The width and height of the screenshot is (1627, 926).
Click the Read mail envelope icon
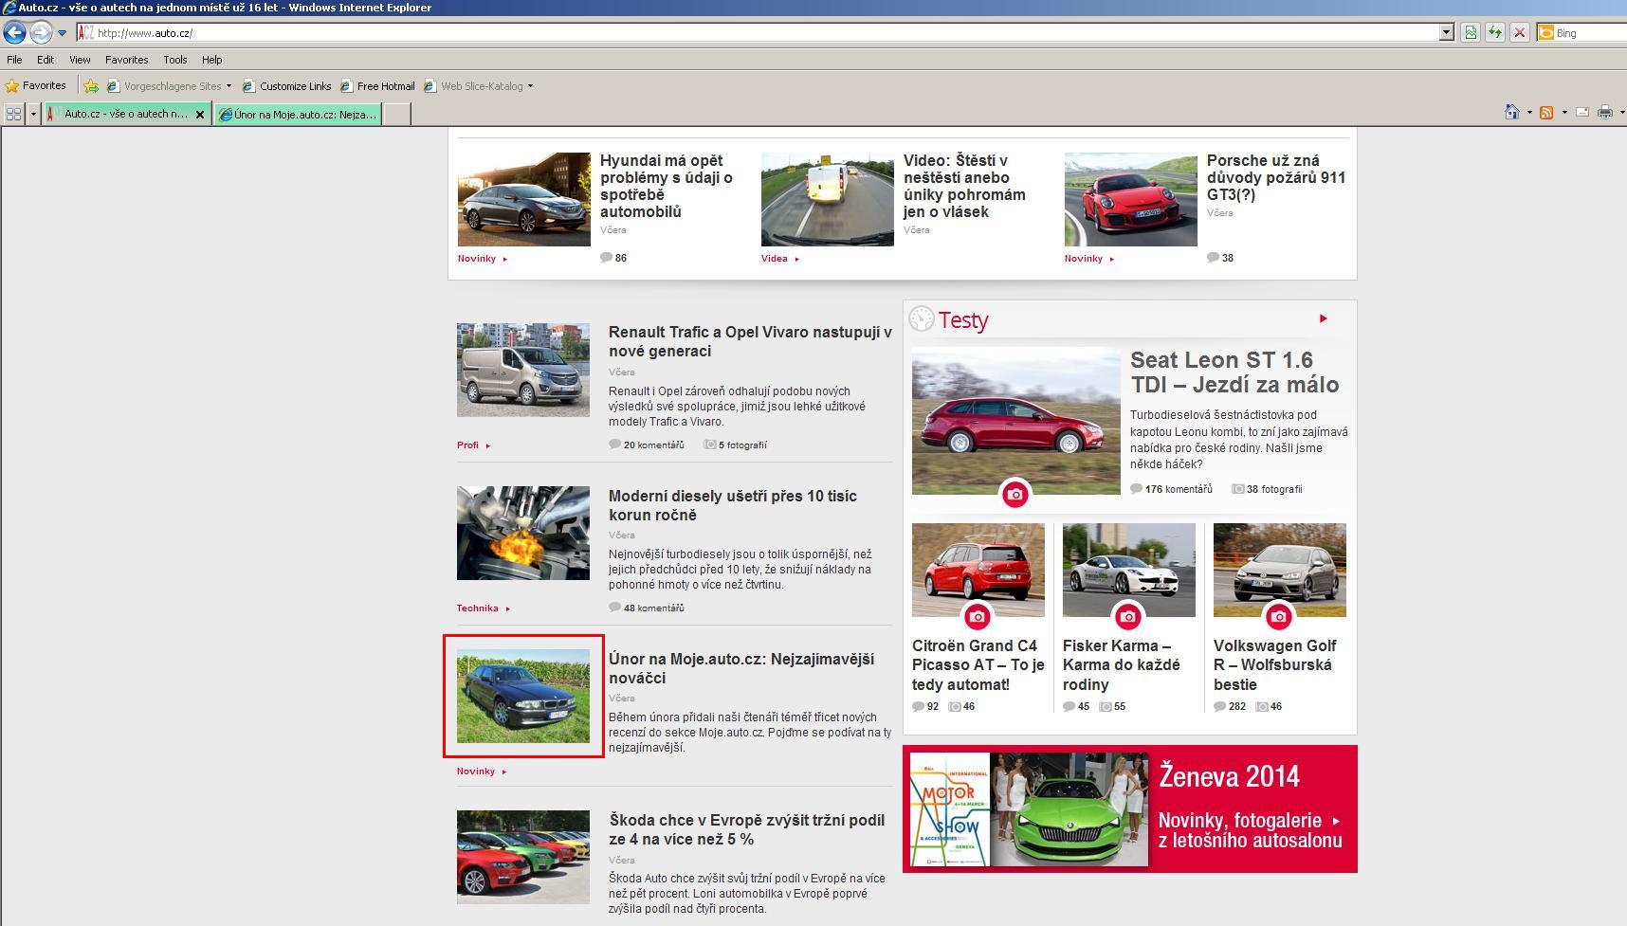click(1582, 113)
